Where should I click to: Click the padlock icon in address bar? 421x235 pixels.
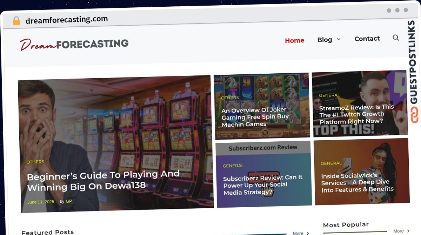(x=16, y=21)
